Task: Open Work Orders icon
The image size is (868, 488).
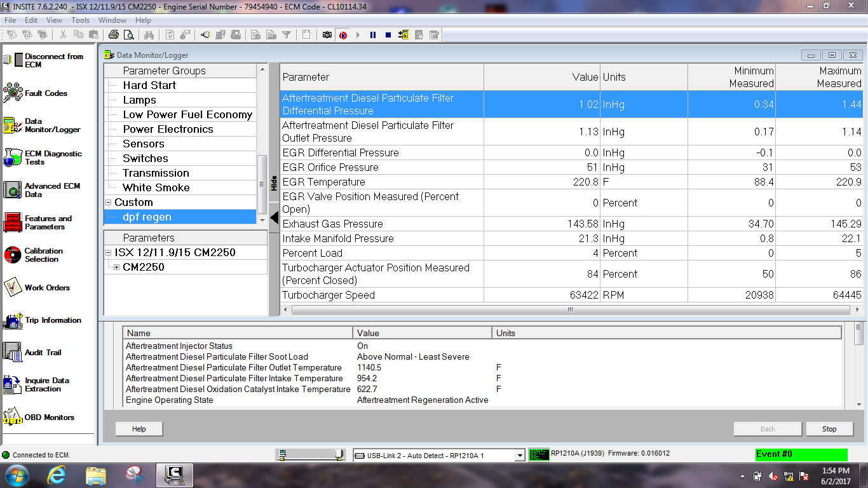Action: click(x=13, y=288)
